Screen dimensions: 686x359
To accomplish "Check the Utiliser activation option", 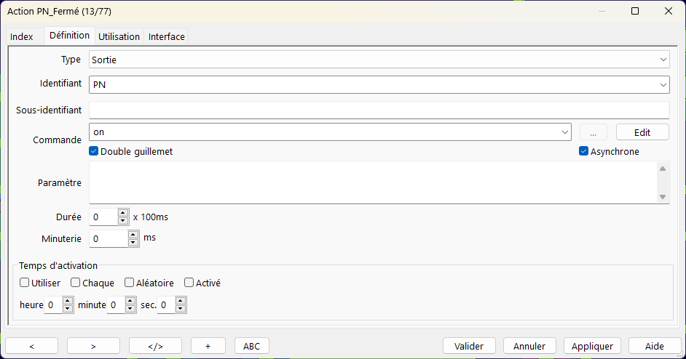I will 25,283.
